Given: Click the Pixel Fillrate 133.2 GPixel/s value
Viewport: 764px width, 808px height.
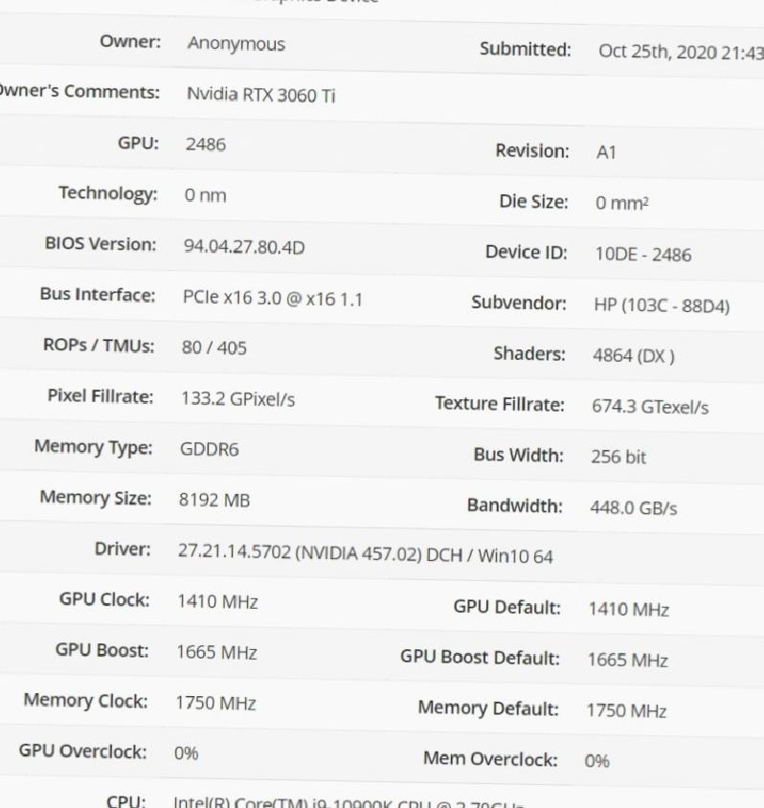Looking at the screenshot, I should (237, 399).
